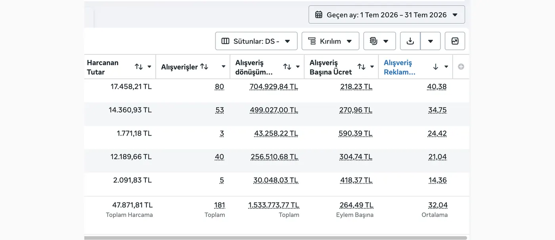Sort by Harcanan Tutar column arrows
Viewport: 555px width, 240px height.
tap(139, 67)
